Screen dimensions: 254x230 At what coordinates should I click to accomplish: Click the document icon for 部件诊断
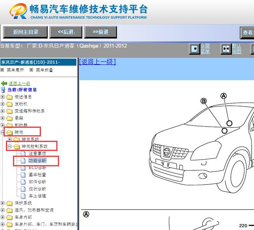point(23,182)
